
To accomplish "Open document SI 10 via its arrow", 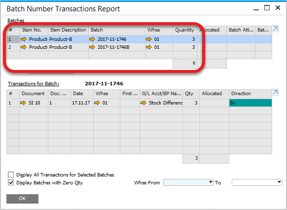I will pyautogui.click(x=23, y=103).
